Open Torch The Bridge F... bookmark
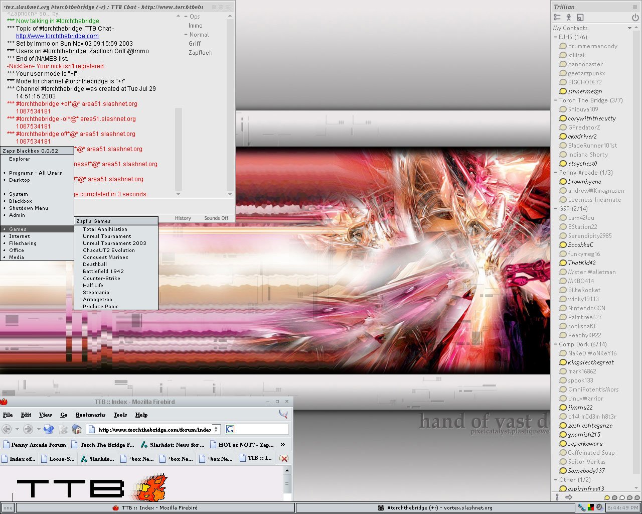Viewport: 642px width, 514px height. (103, 445)
